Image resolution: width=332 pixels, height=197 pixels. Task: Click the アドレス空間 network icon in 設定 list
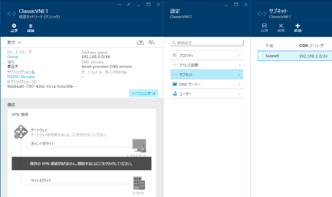(x=174, y=65)
